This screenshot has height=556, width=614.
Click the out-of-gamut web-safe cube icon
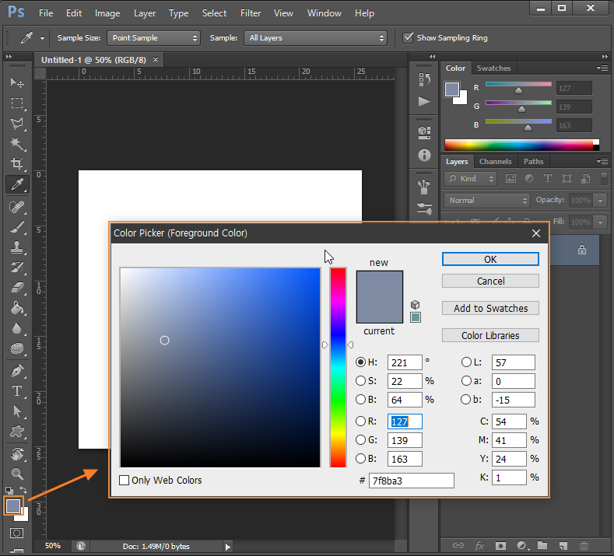(x=415, y=305)
